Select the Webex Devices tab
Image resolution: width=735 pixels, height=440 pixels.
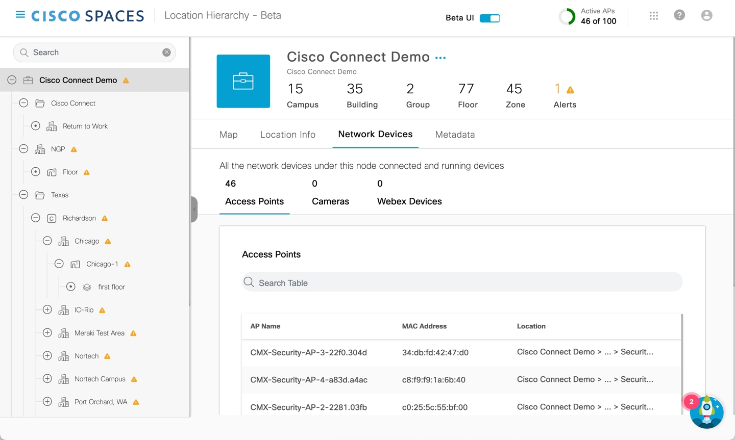coord(409,193)
